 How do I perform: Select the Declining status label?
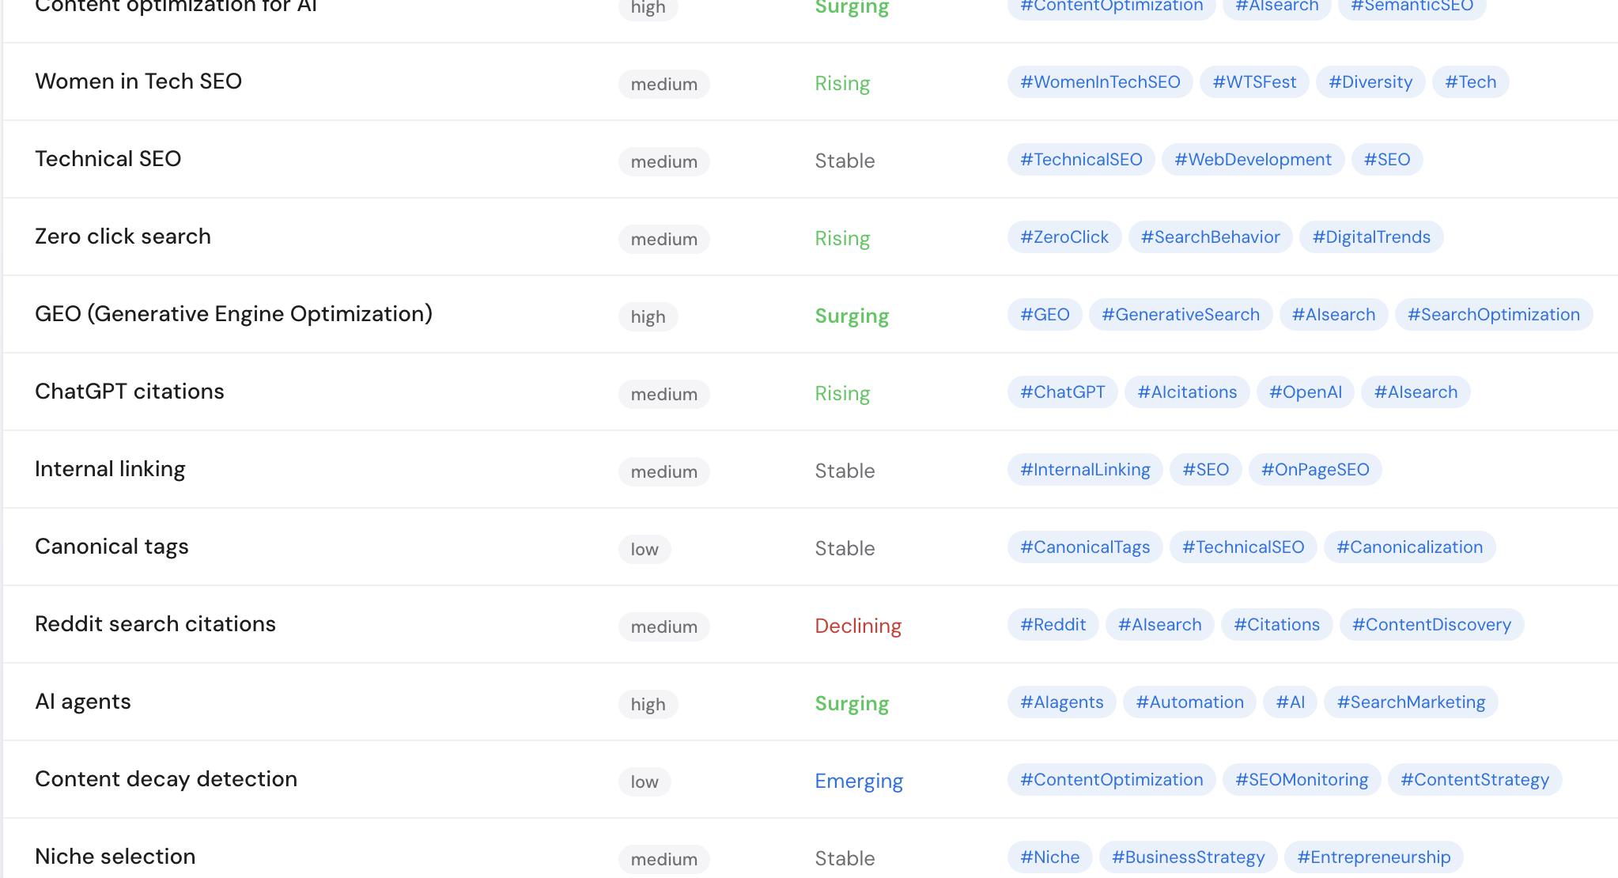tap(858, 626)
